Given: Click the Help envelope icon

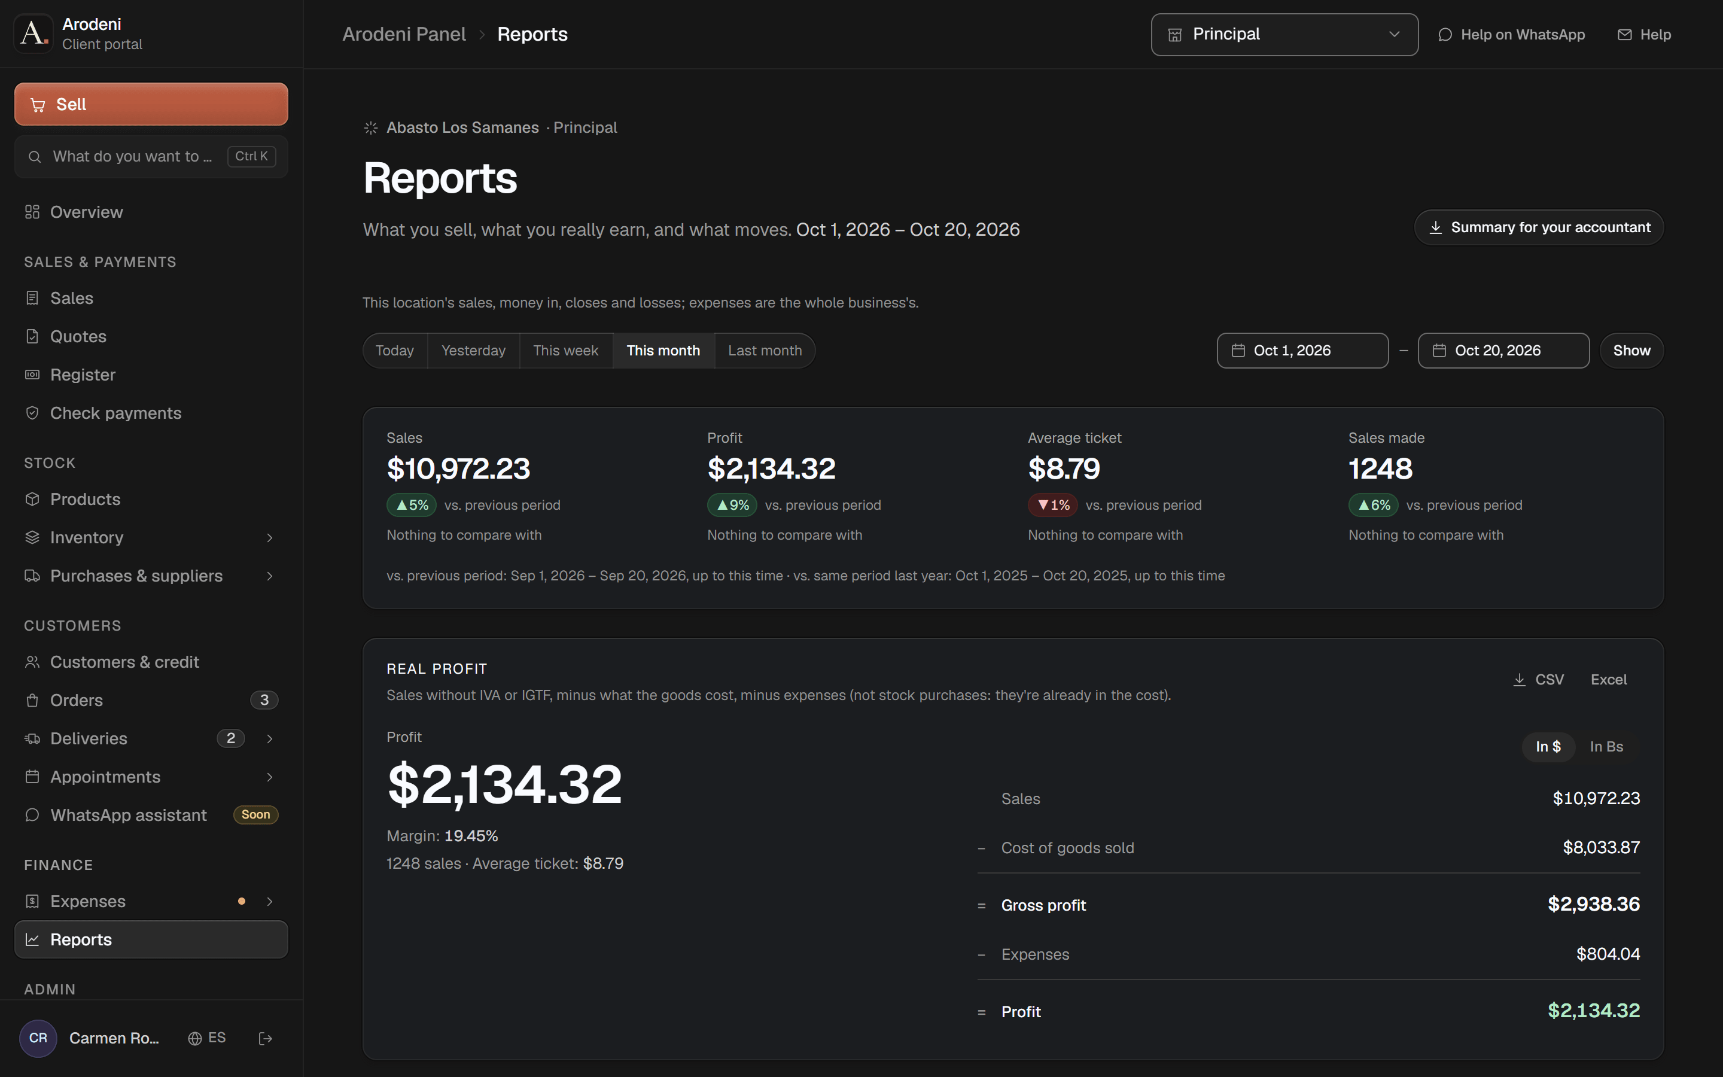Looking at the screenshot, I should click(x=1625, y=35).
